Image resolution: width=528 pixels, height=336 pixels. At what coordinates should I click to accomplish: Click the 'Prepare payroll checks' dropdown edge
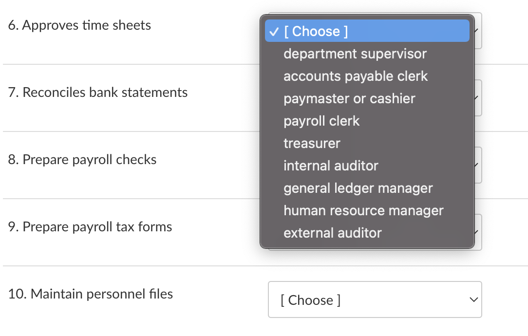point(478,165)
